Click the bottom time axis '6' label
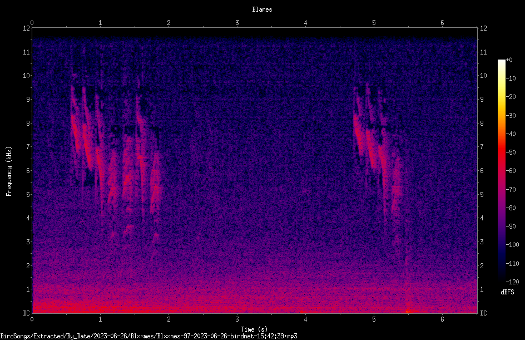 point(442,319)
